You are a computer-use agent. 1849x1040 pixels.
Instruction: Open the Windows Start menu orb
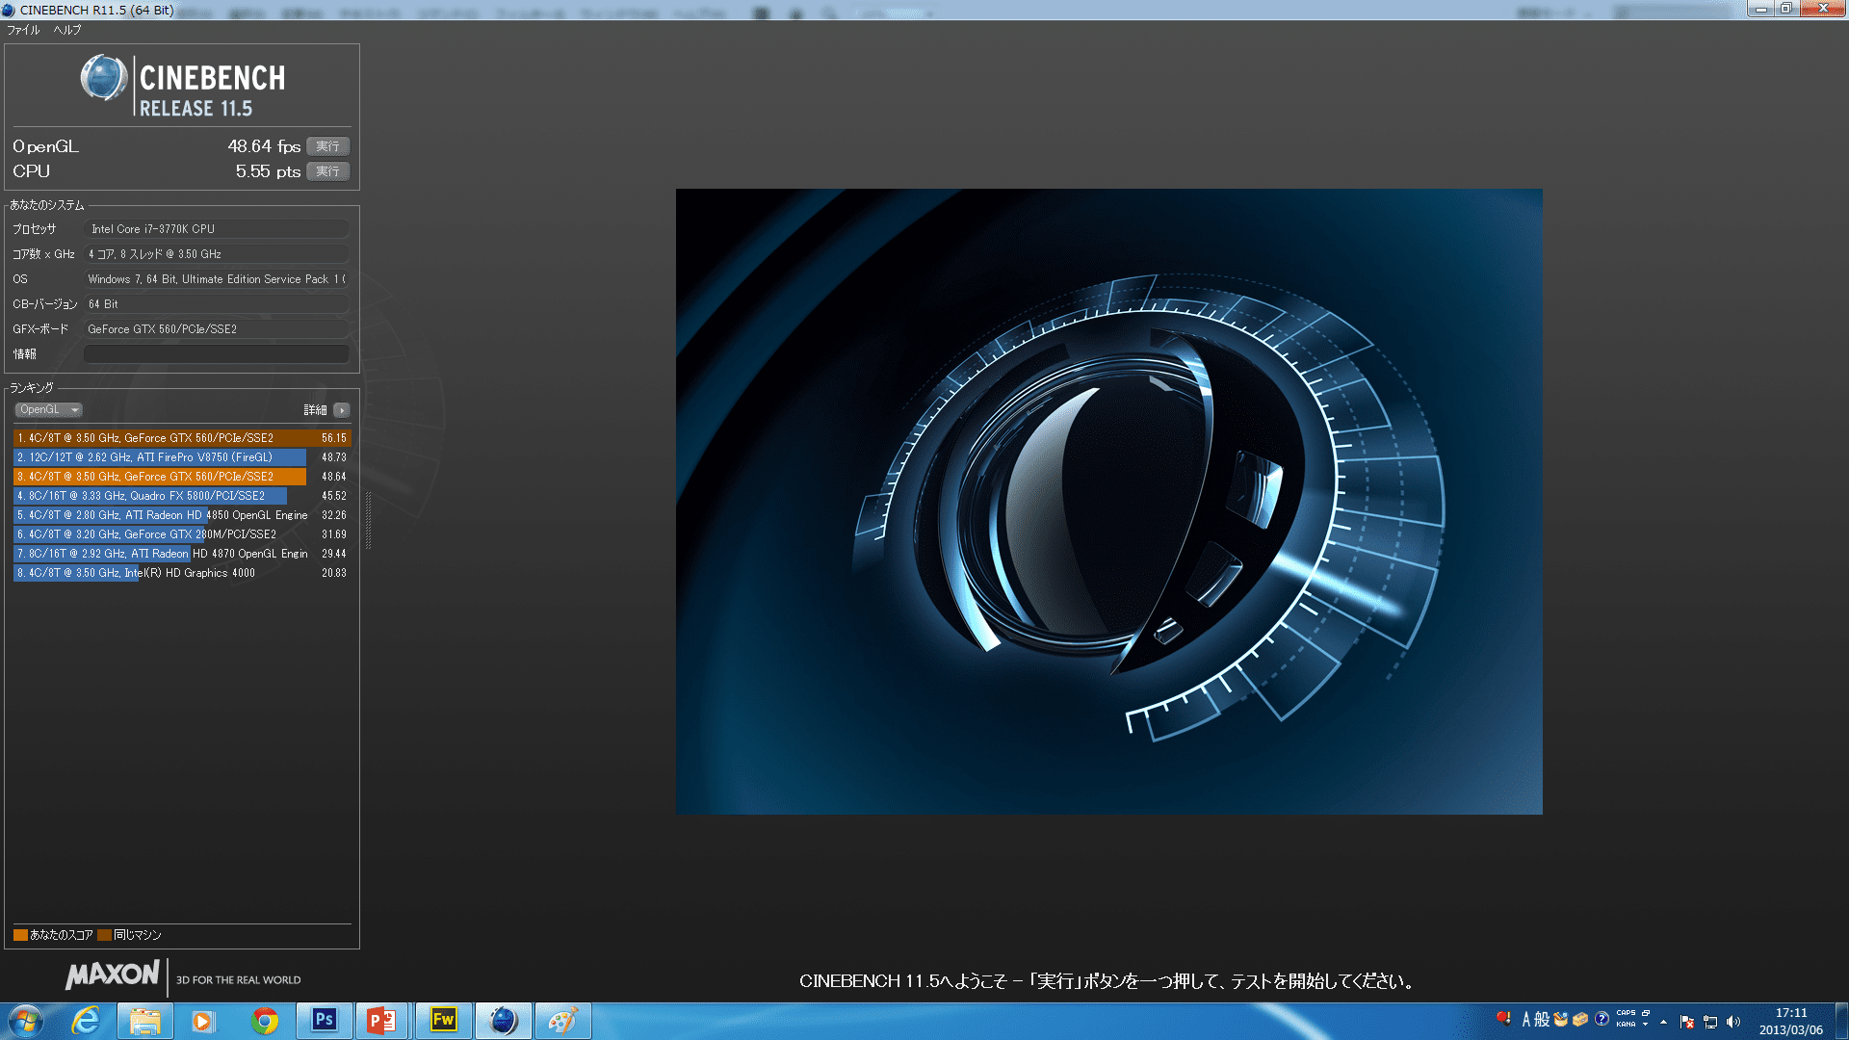tap(25, 1021)
